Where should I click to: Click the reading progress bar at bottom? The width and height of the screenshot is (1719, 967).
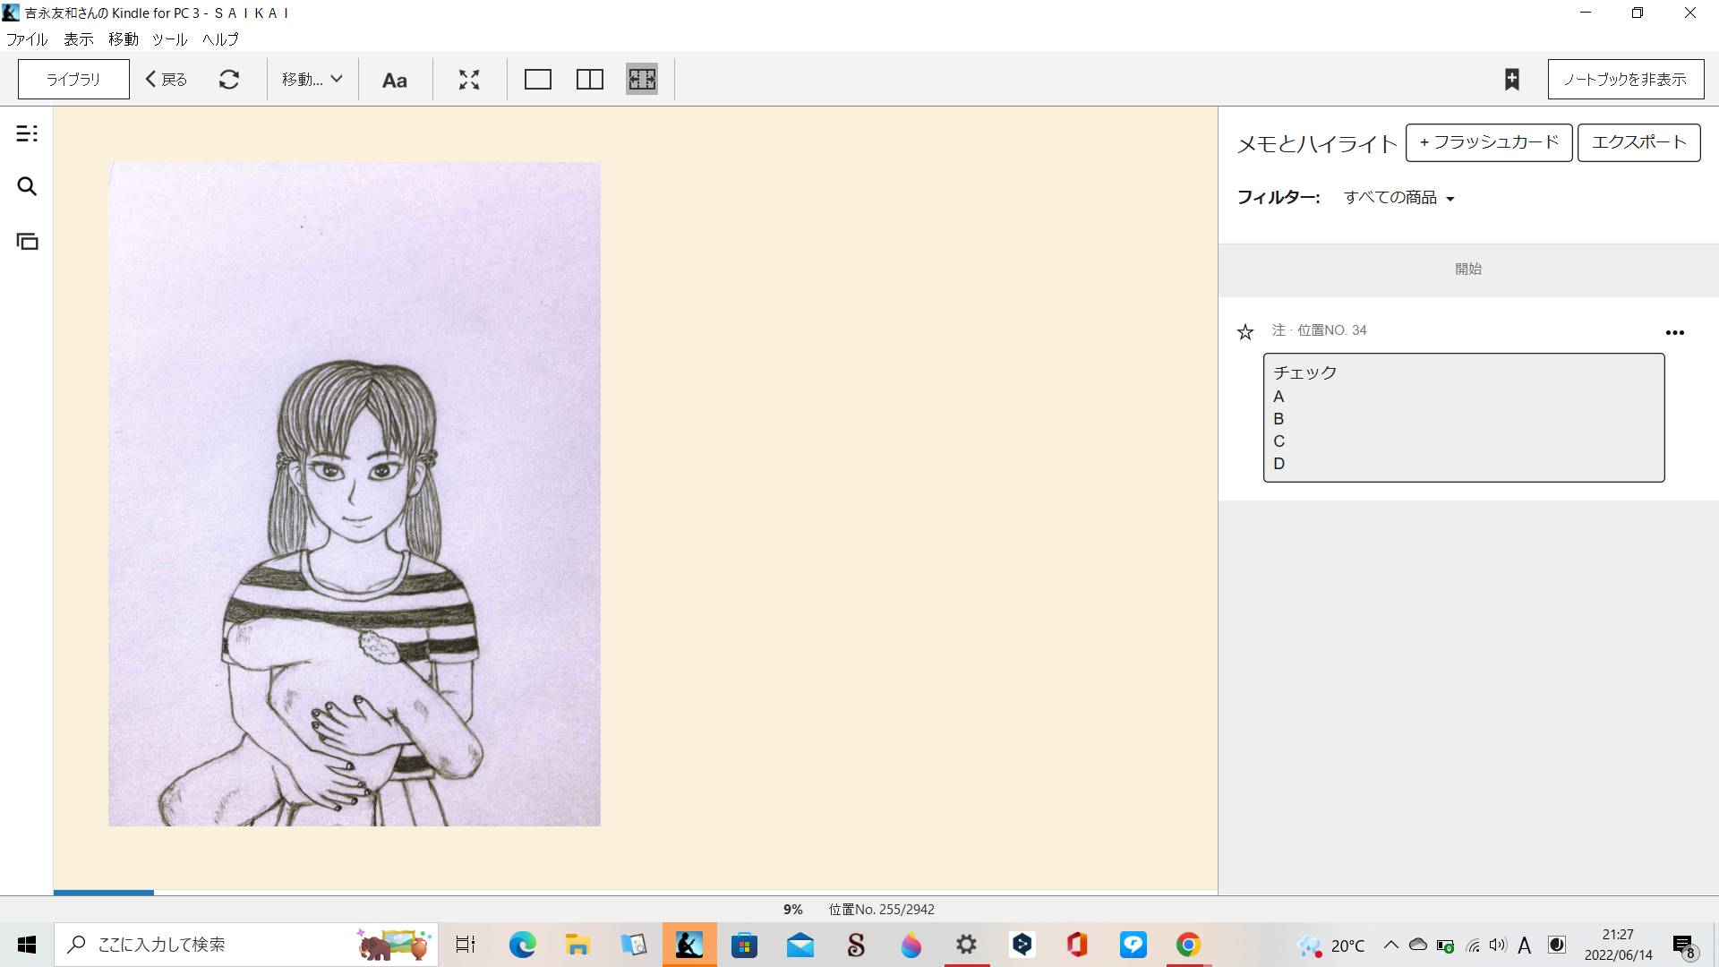[x=635, y=892]
